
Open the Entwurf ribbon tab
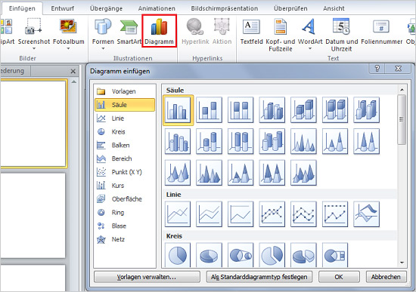click(x=62, y=8)
